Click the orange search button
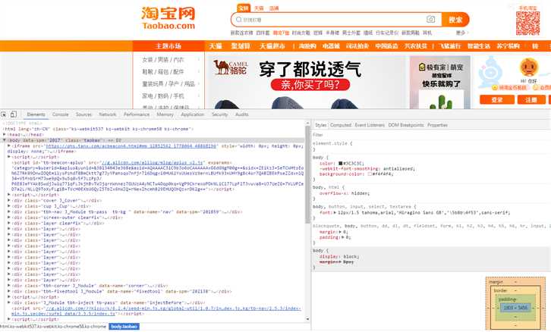 click(x=455, y=20)
